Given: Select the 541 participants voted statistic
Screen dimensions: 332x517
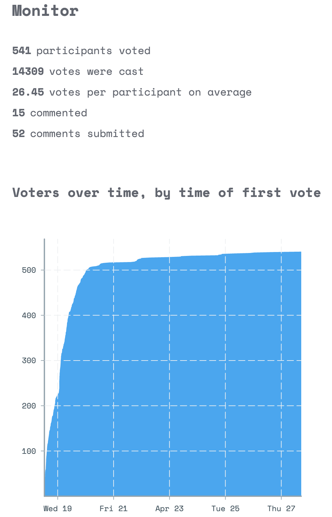Looking at the screenshot, I should click(x=81, y=51).
